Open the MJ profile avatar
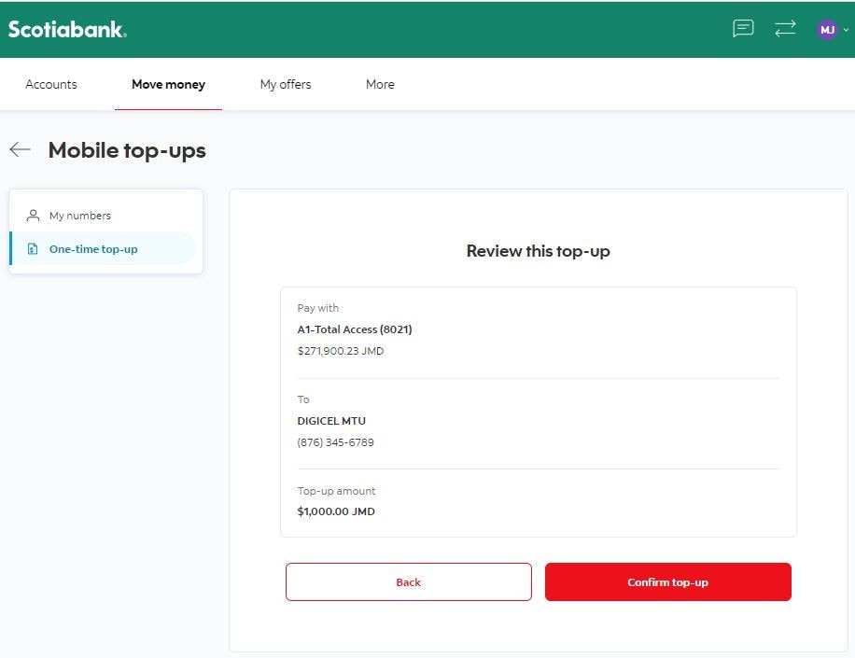Image resolution: width=855 pixels, height=658 pixels. [827, 30]
